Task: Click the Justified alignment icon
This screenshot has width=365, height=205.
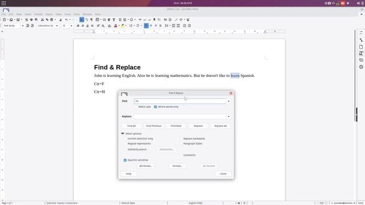Action: [160, 26]
